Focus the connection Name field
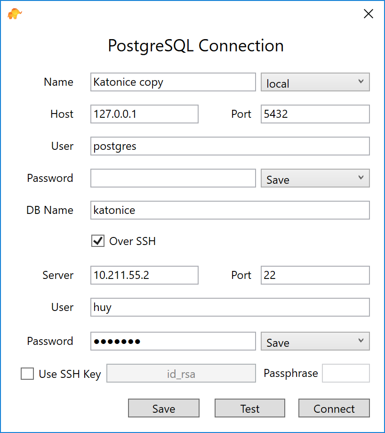This screenshot has height=433, width=385. 173,82
